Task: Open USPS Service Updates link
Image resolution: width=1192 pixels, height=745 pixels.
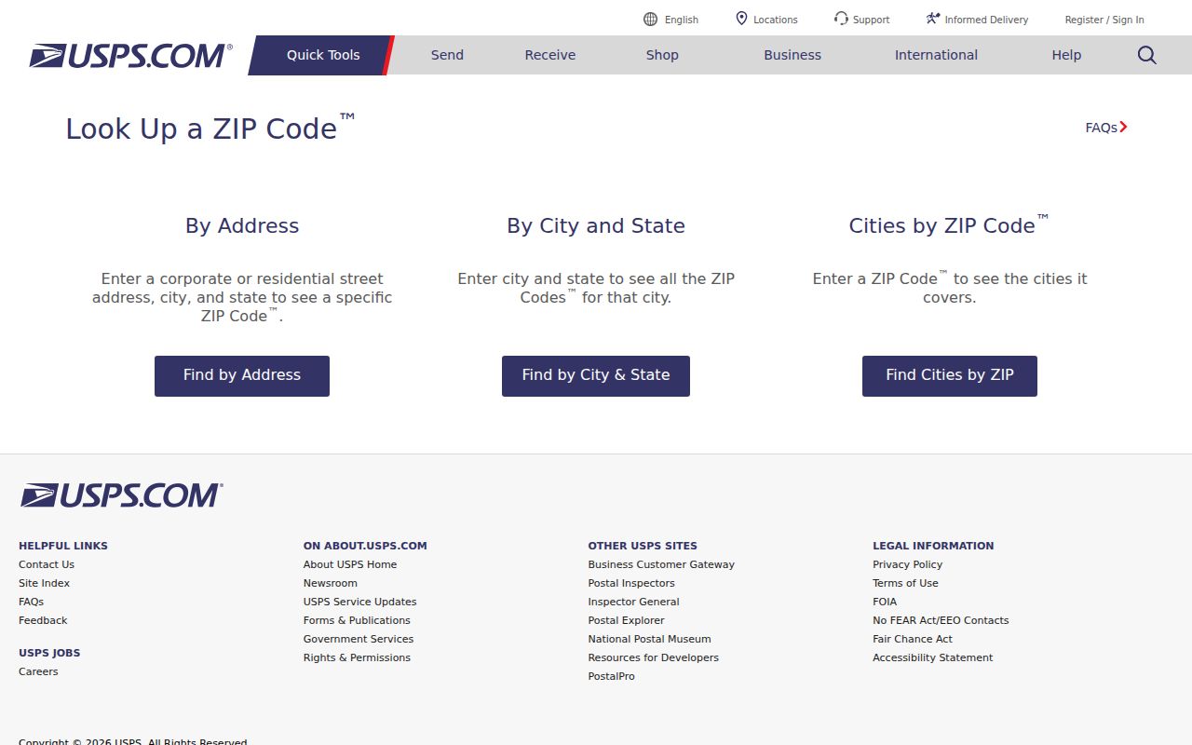Action: [x=360, y=602]
